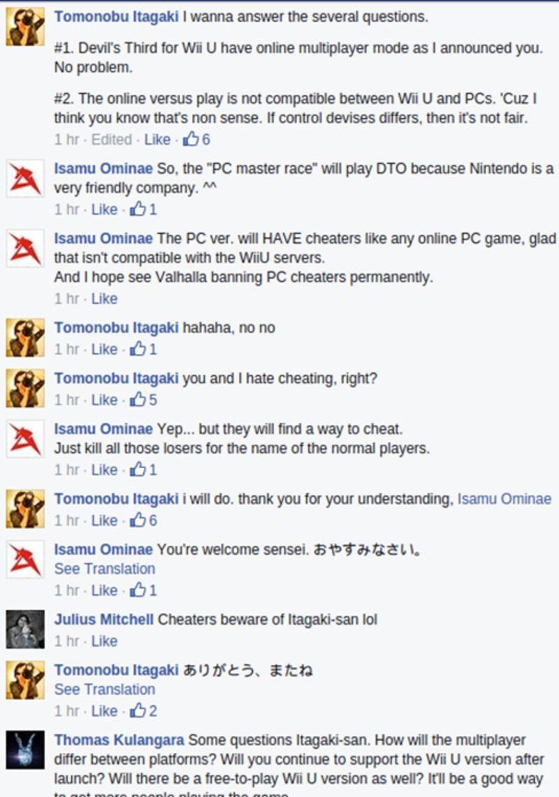
Task: Like the comment about Valhalla banning cheaters
Action: (x=104, y=298)
